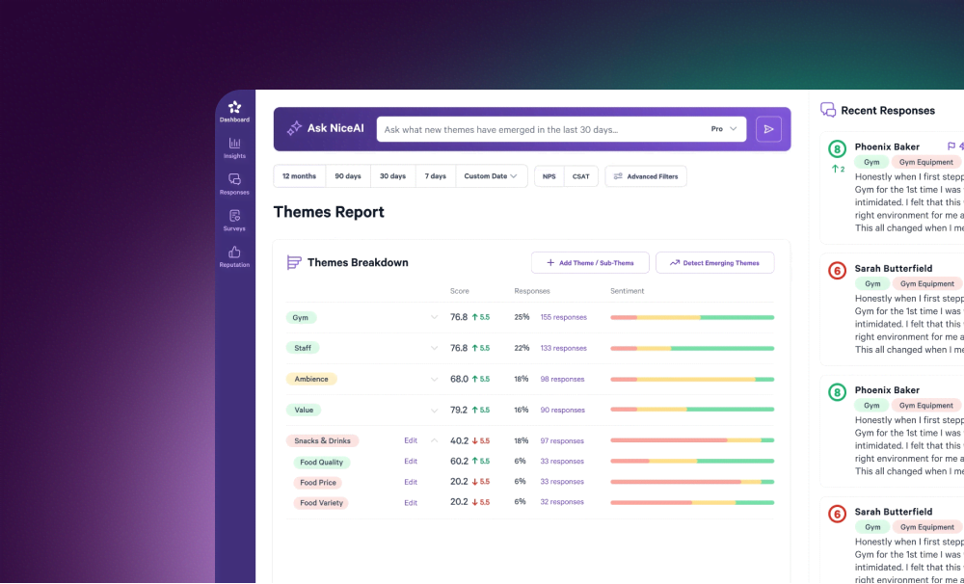Open the Responses sidebar icon

click(234, 179)
